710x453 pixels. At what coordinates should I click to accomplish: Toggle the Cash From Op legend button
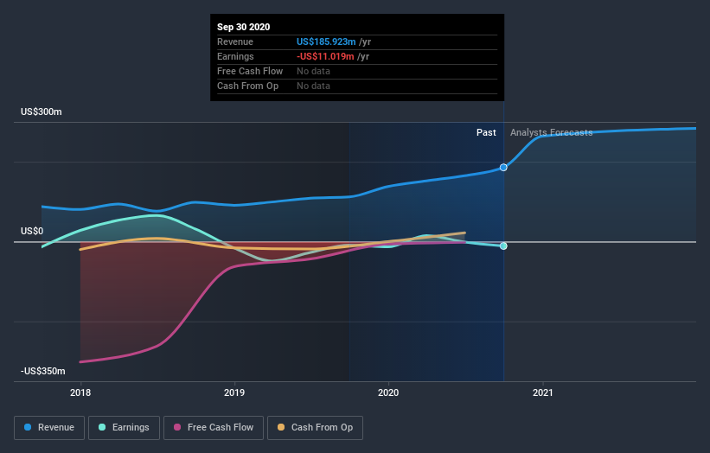coord(315,428)
